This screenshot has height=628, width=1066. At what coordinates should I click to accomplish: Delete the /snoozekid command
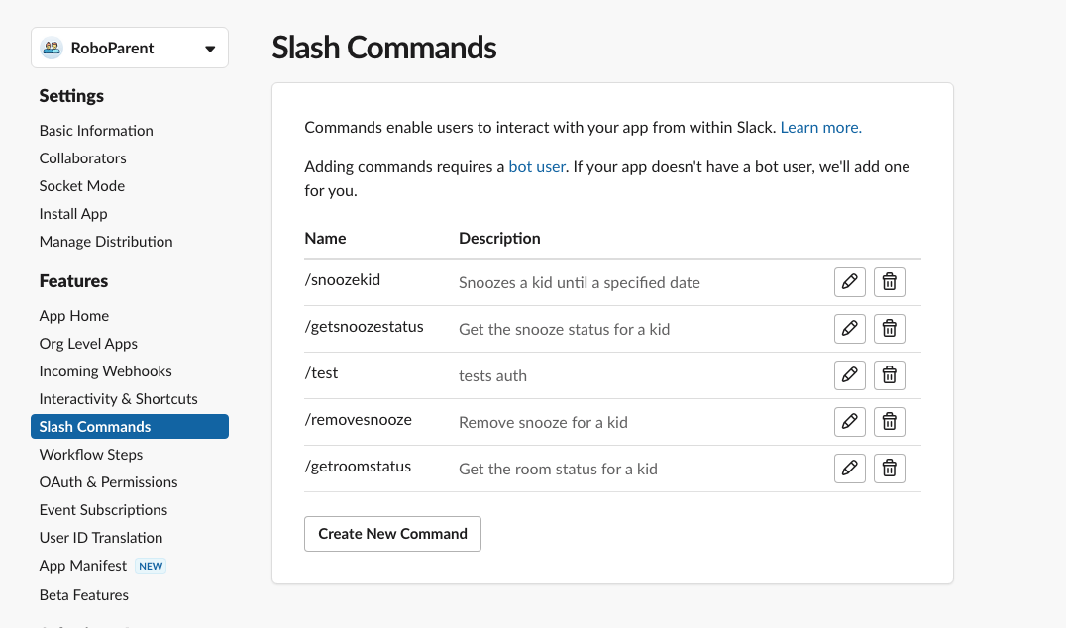coord(889,281)
